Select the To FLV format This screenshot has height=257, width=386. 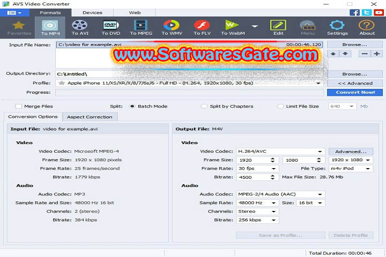tap(202, 27)
